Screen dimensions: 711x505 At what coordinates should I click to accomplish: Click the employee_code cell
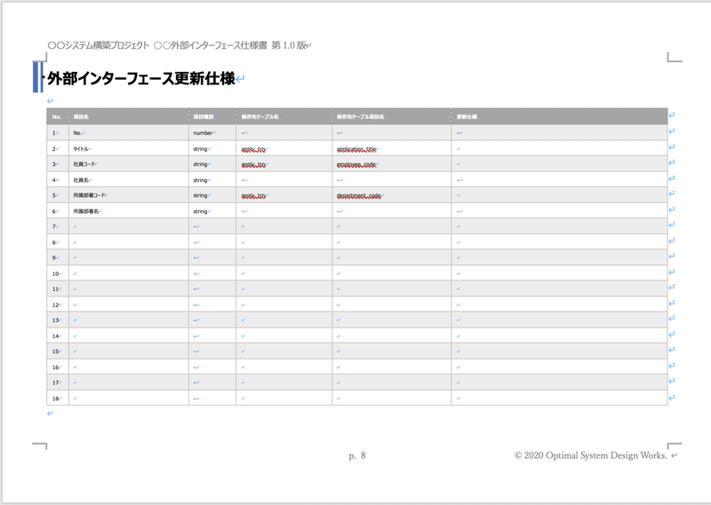tap(391, 164)
